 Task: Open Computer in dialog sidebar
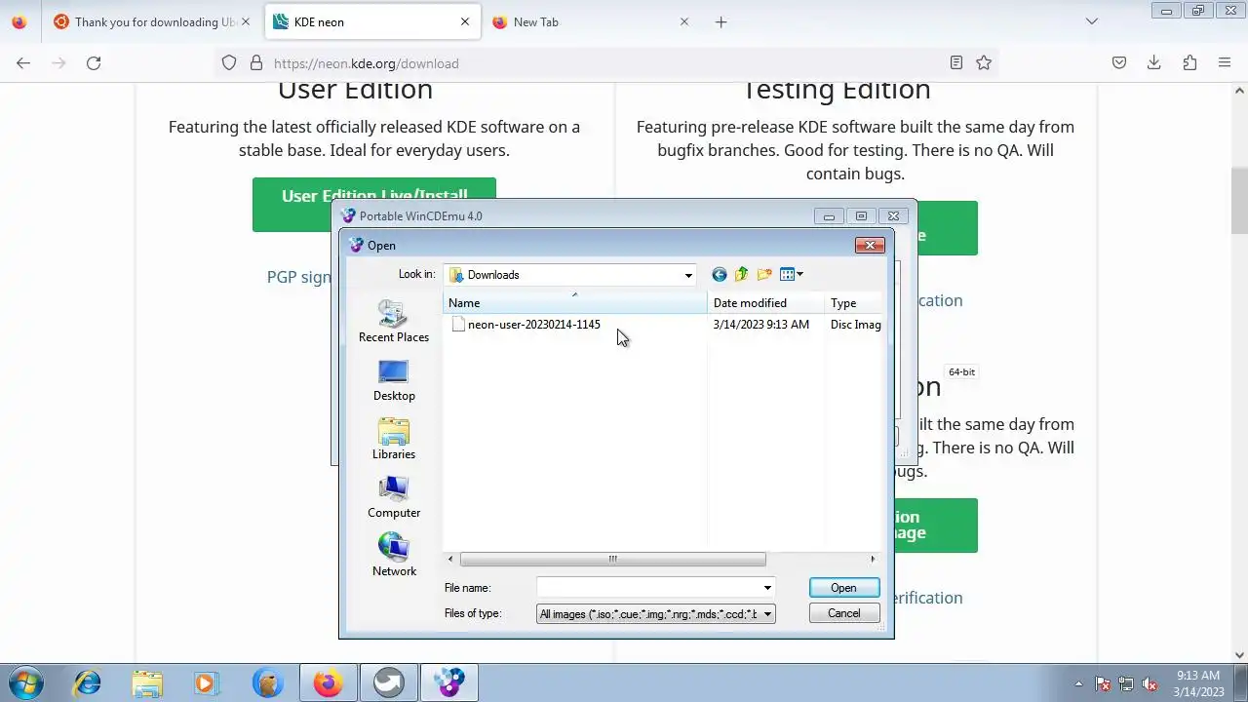(394, 497)
